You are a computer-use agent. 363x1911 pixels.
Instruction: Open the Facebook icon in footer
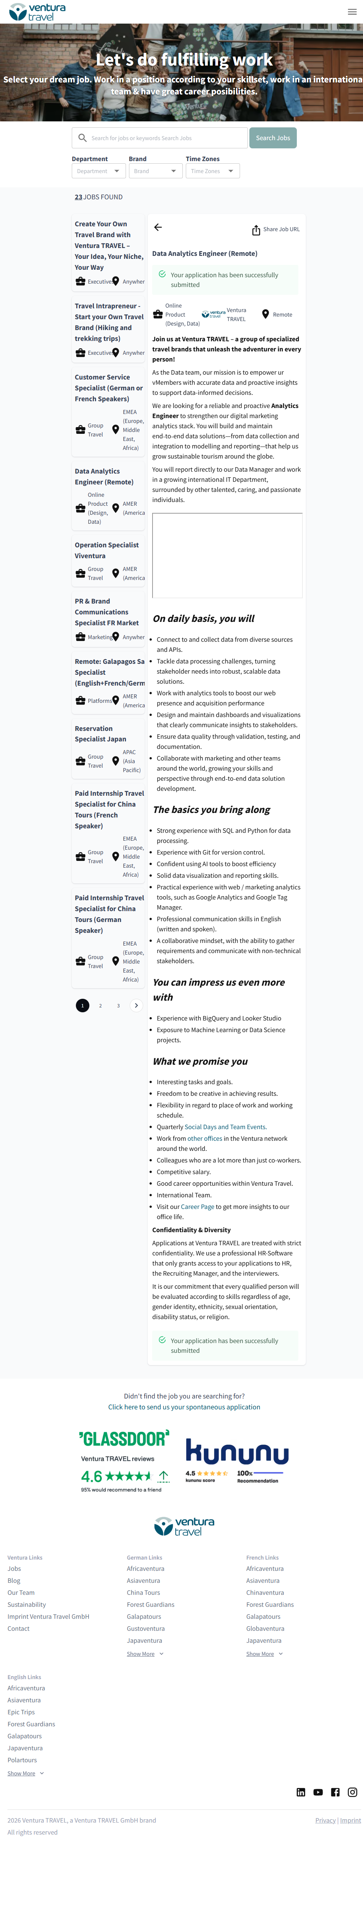point(335,1791)
